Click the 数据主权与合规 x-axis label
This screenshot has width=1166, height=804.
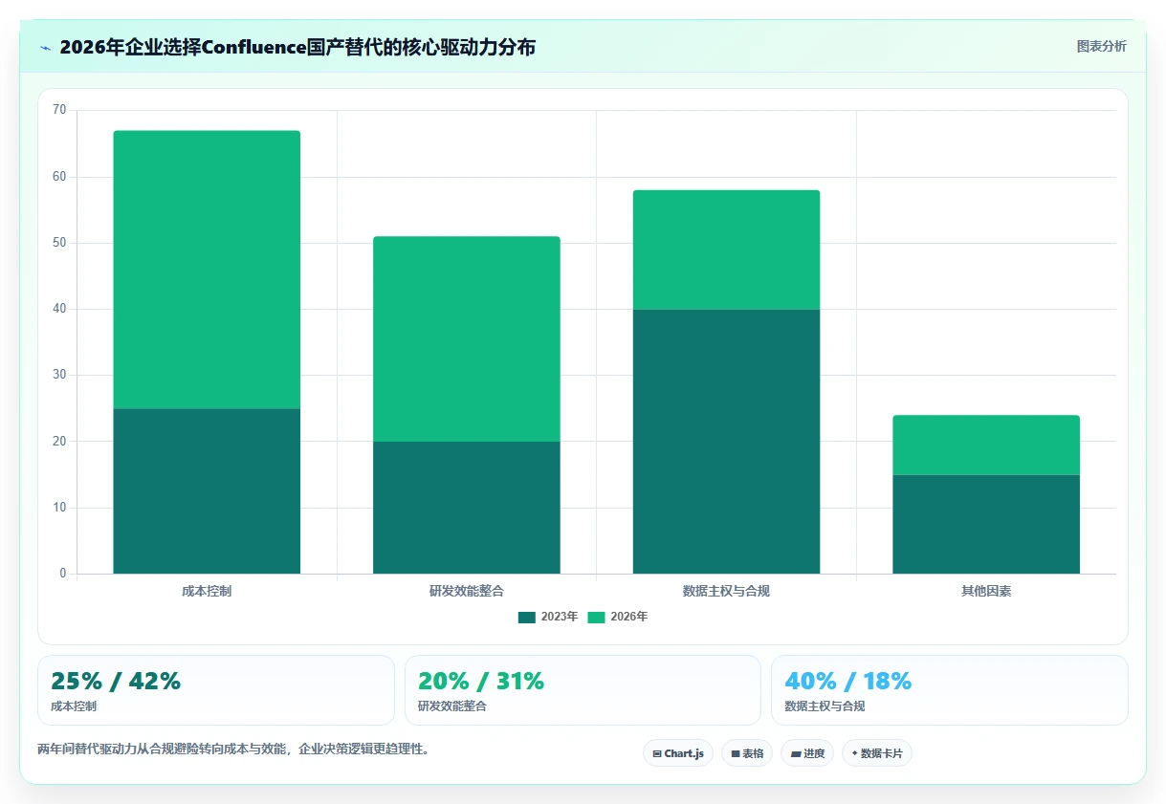tap(726, 591)
